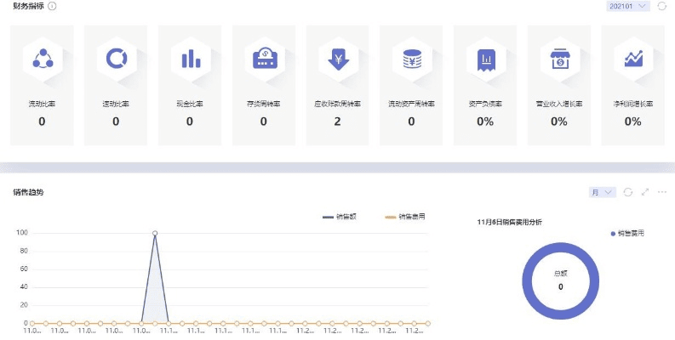675x340 pixels.
Task: Toggle the 销售费用 donut chart legend
Action: [626, 233]
